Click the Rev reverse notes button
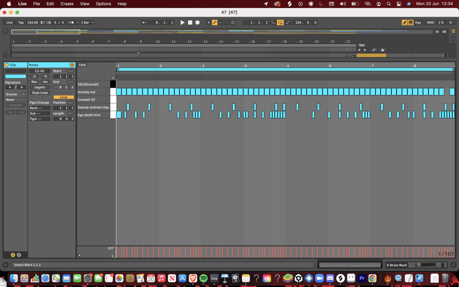The height and width of the screenshot is (287, 459). (x=34, y=82)
